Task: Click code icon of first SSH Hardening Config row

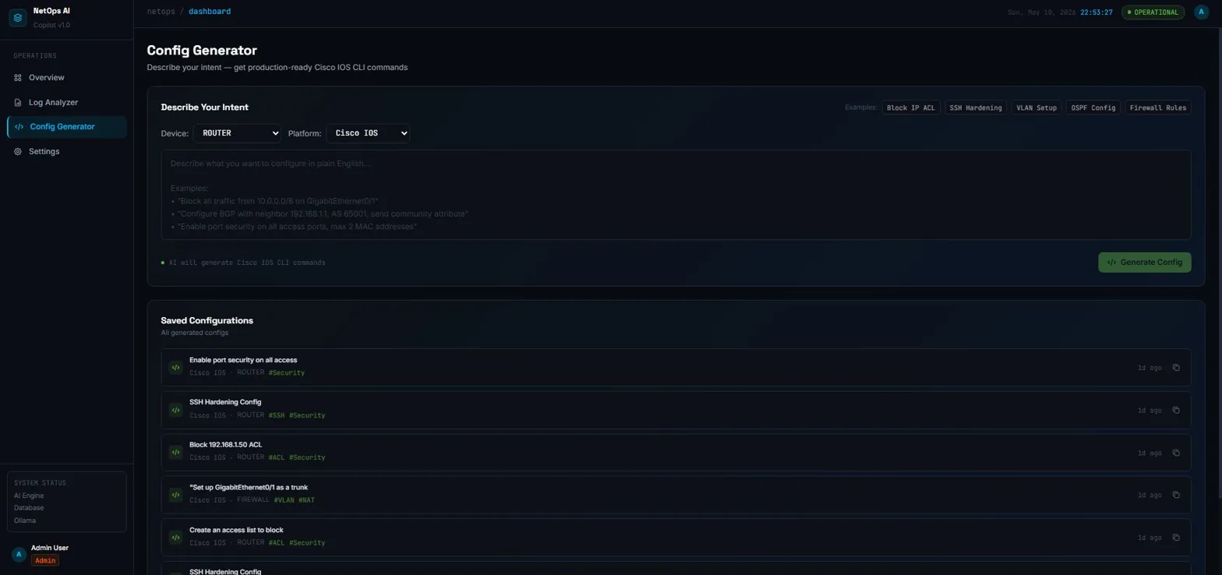Action: click(175, 410)
